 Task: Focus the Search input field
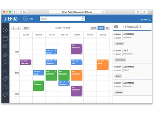[63, 19]
